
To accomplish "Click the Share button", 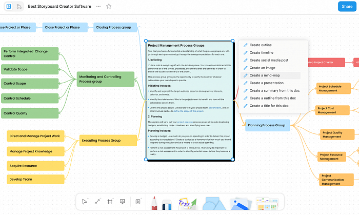I will pos(347,6).
